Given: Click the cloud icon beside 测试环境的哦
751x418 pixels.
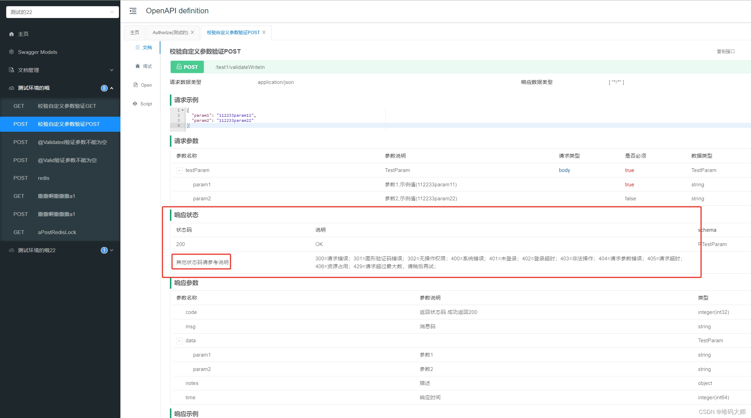Looking at the screenshot, I should (11, 88).
